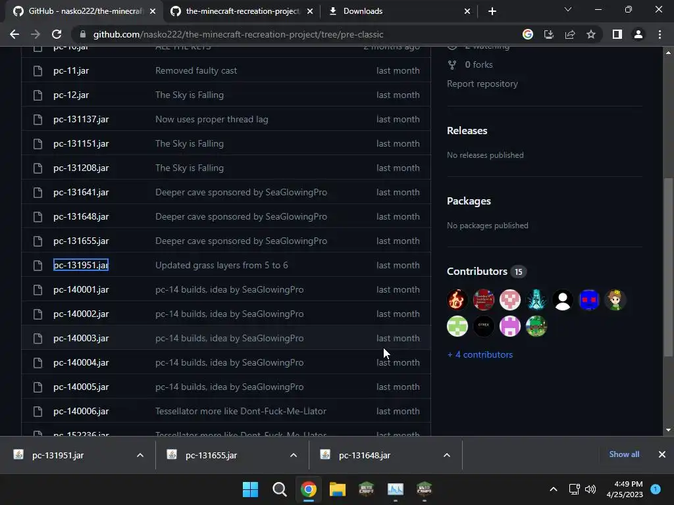The height and width of the screenshot is (505, 674).
Task: Click Report repository link
Action: (x=482, y=84)
